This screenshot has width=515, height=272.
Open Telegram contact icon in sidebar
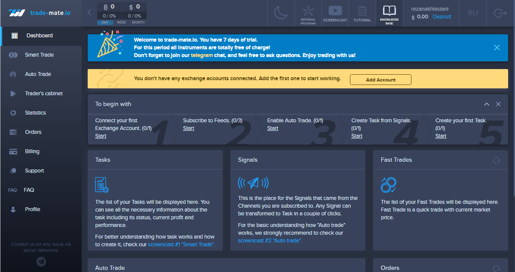(x=41, y=262)
